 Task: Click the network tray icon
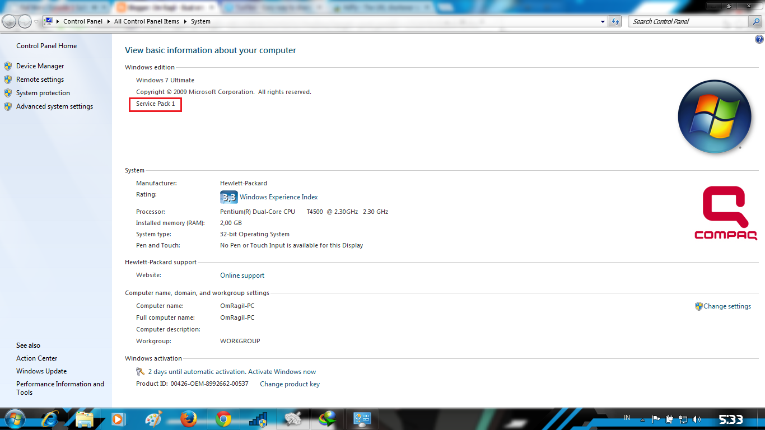pos(683,419)
